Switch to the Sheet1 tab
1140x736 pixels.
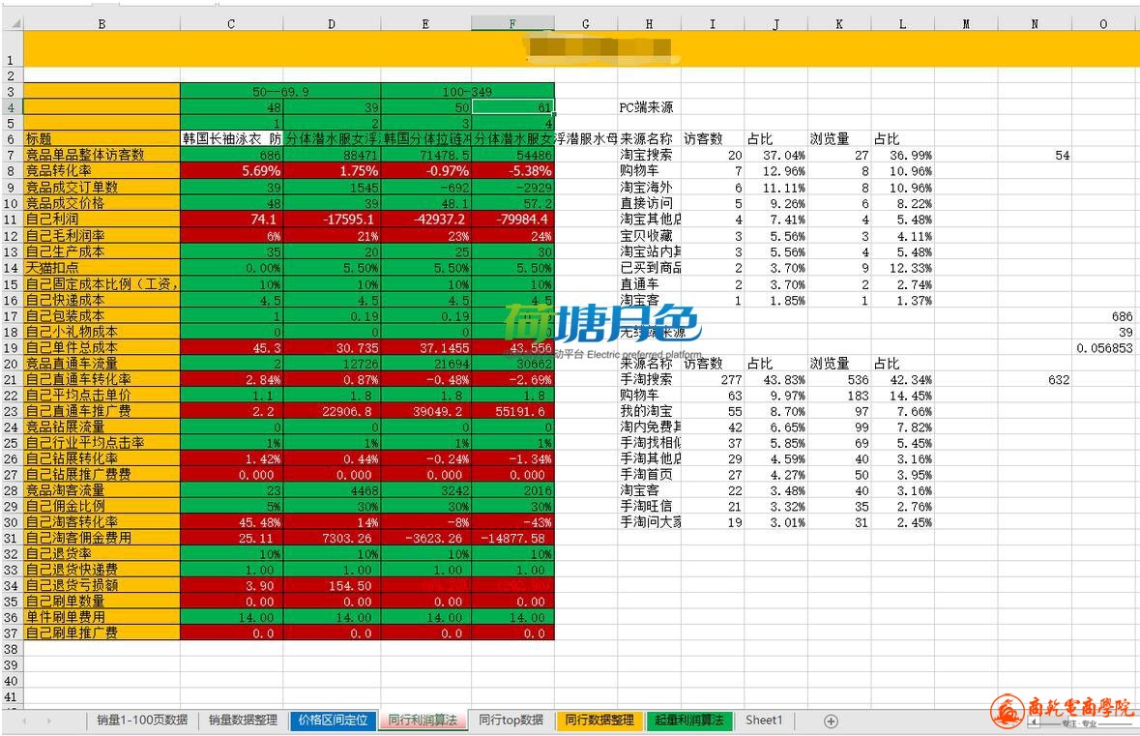coord(763,721)
